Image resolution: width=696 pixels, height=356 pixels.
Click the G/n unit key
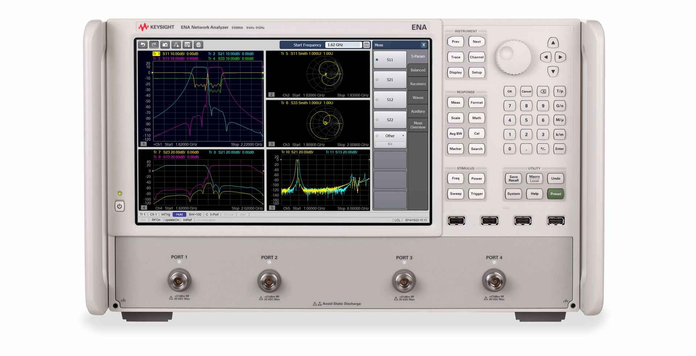(560, 106)
